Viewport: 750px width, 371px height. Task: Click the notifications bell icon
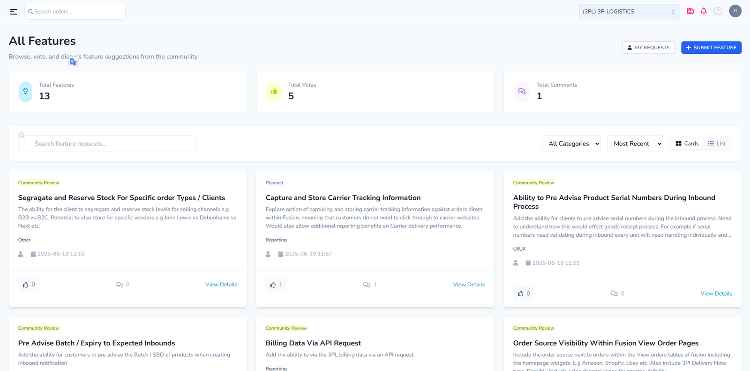(704, 11)
